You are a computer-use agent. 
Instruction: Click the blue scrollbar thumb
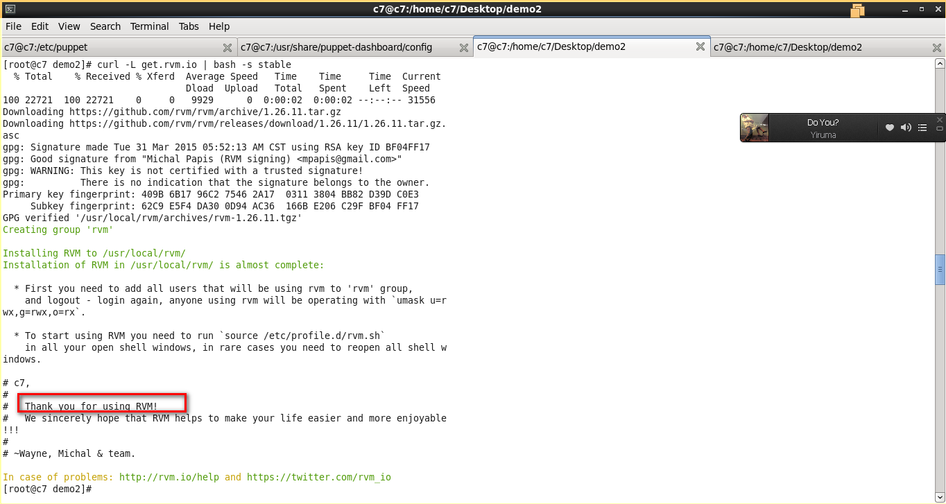click(940, 270)
